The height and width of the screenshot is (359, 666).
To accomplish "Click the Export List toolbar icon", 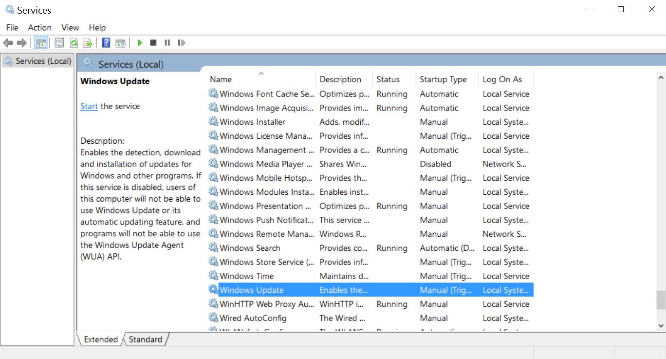I will 88,43.
